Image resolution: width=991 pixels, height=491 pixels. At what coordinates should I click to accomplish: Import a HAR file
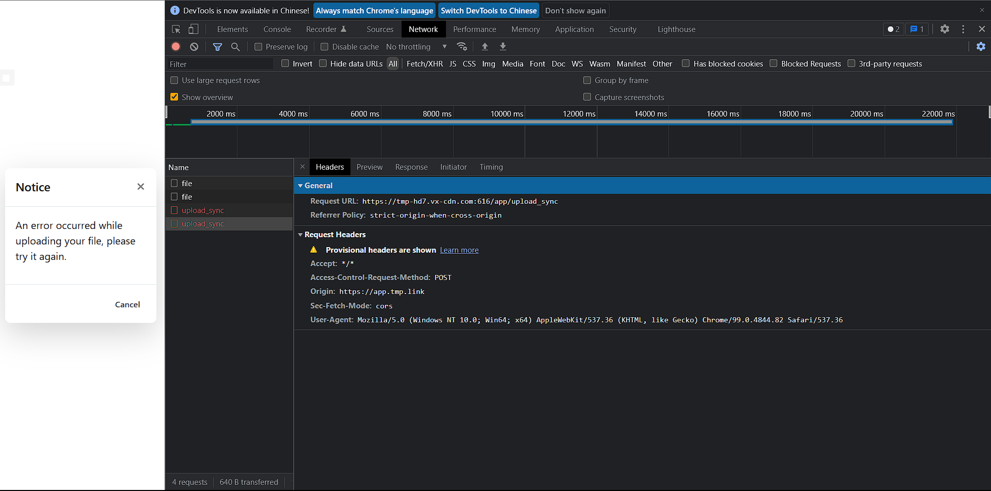coord(485,46)
